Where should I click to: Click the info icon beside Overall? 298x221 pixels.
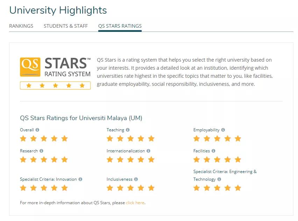[37, 130]
